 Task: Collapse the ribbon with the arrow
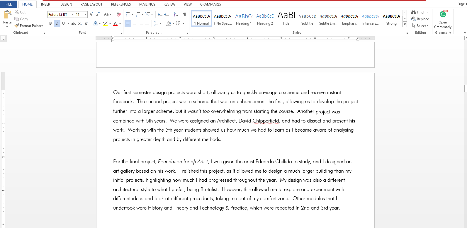coord(465,33)
